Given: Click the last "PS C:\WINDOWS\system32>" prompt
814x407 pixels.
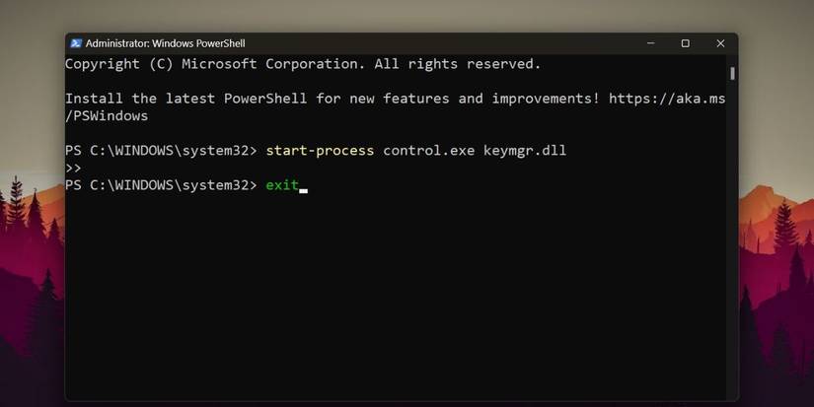Looking at the screenshot, I should 161,185.
